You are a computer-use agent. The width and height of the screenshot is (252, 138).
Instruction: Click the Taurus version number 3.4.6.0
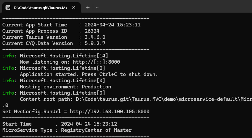[x=95, y=37]
